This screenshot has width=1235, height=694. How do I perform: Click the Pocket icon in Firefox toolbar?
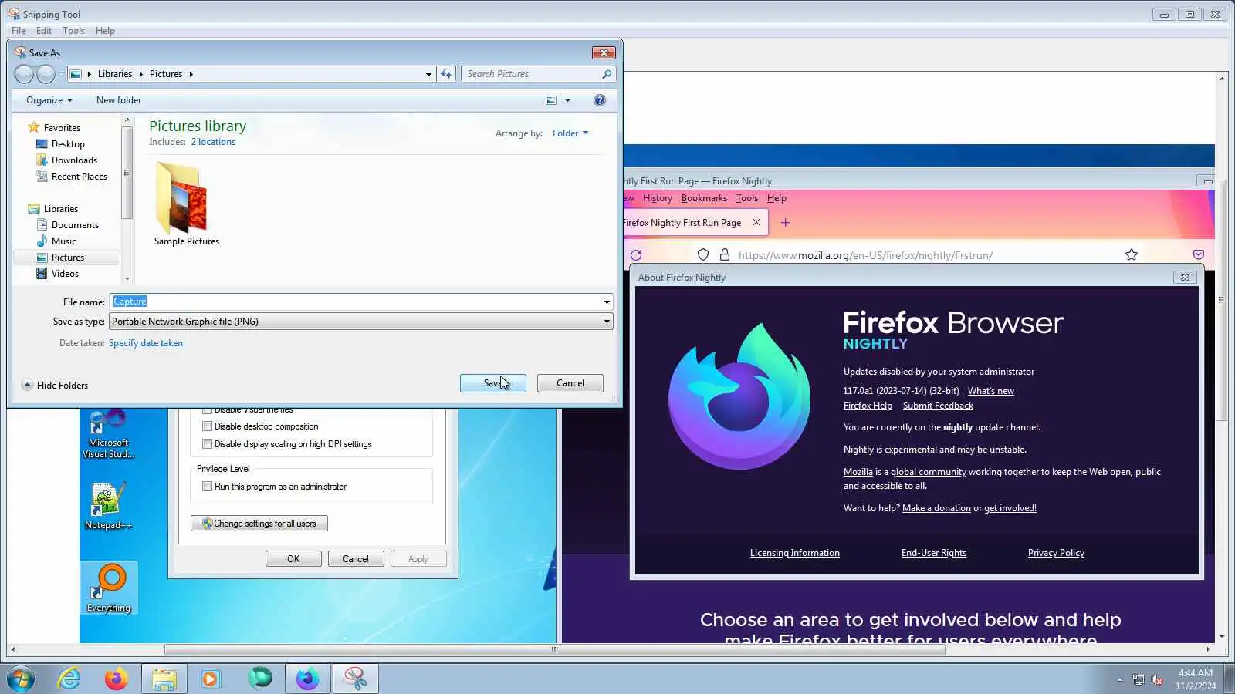tap(1199, 254)
